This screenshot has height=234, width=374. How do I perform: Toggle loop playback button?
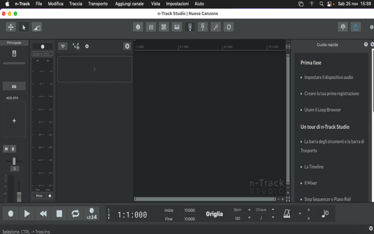[x=75, y=214]
